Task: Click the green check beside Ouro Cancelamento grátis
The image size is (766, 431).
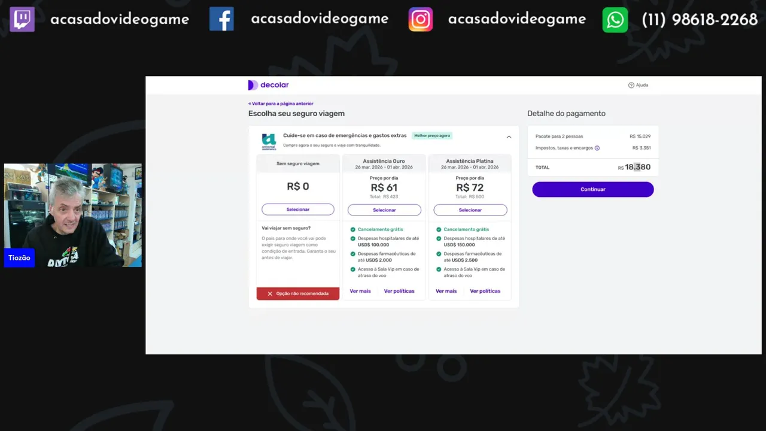Action: pyautogui.click(x=353, y=229)
